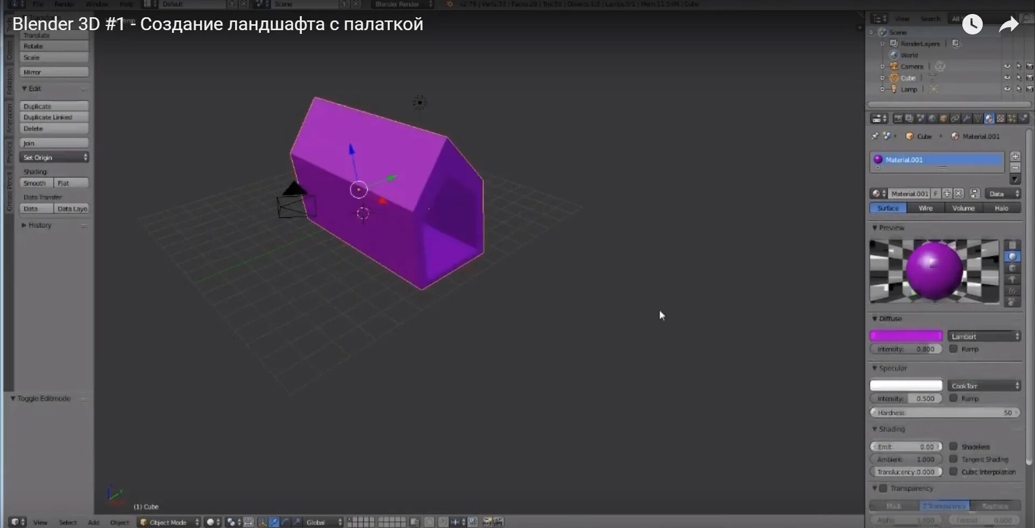Remove the material slot with minus
Viewport: 1035px width, 528px height.
tap(1015, 168)
